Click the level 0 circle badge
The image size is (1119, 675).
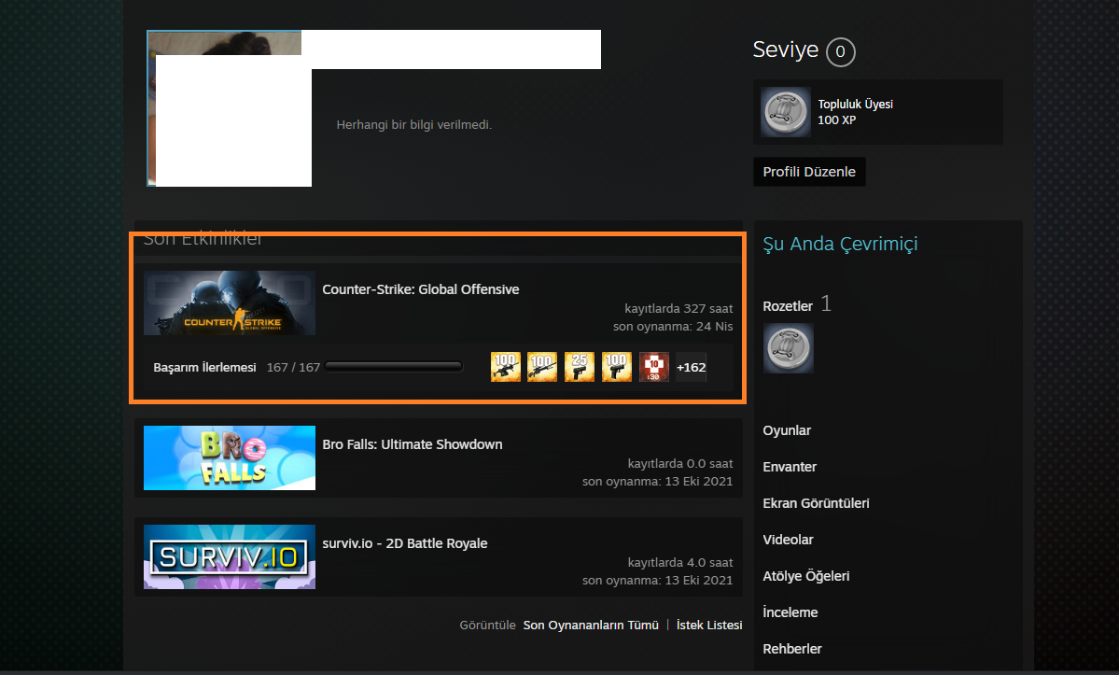[x=840, y=51]
